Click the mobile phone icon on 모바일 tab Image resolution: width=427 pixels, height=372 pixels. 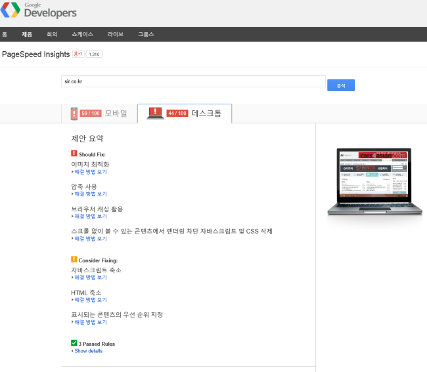[74, 114]
